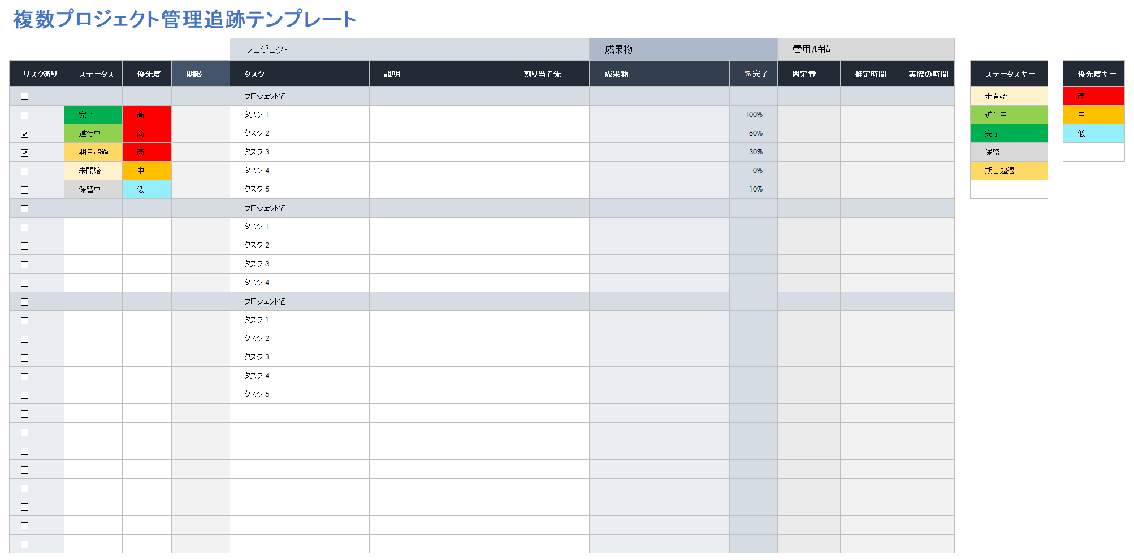Select the 進行中 status cell in the タスク 2 row
This screenshot has height=560, width=1134.
(x=93, y=133)
